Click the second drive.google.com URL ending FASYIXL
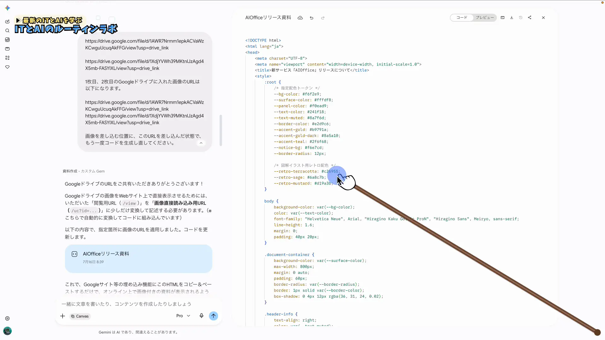Image resolution: width=605 pixels, height=340 pixels. (144, 65)
